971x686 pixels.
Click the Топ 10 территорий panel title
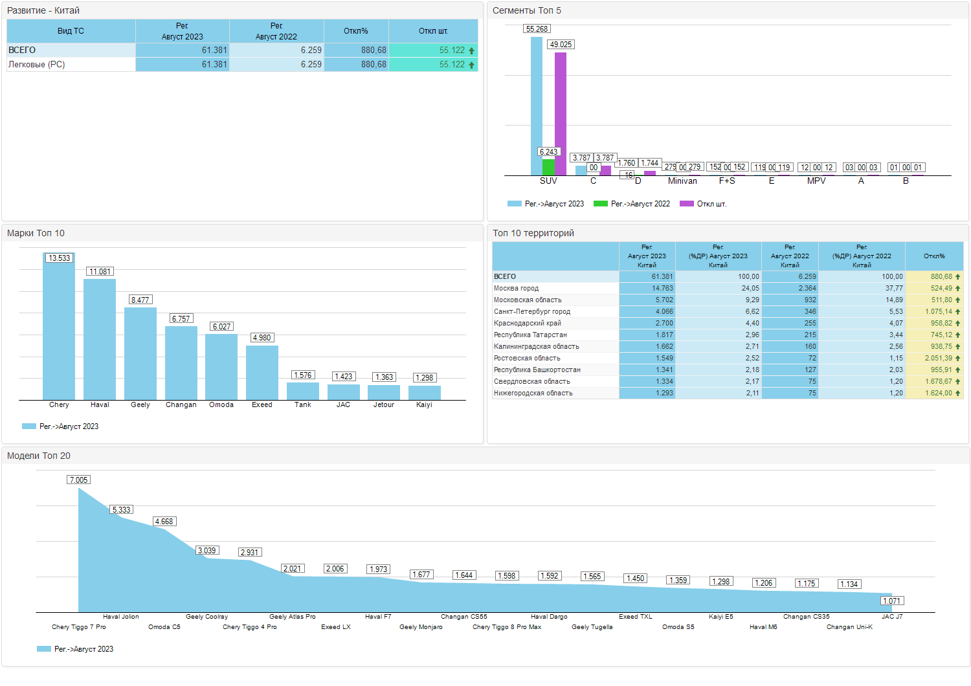click(x=533, y=233)
